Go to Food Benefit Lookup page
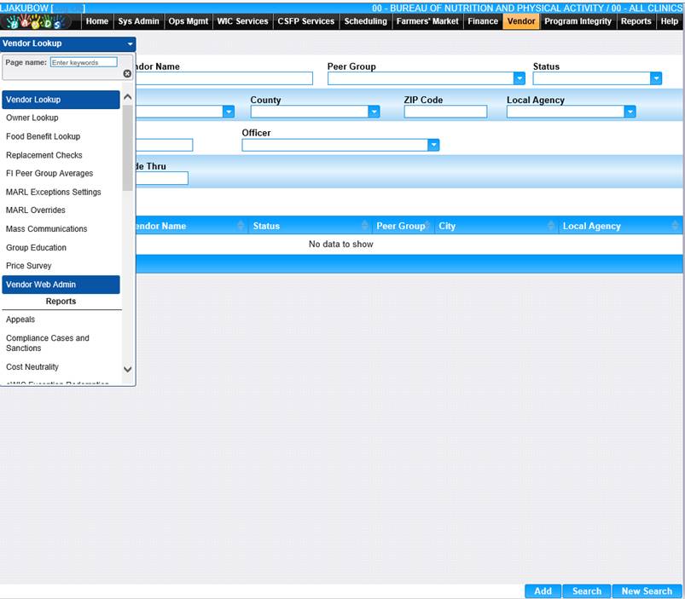 tap(61, 136)
